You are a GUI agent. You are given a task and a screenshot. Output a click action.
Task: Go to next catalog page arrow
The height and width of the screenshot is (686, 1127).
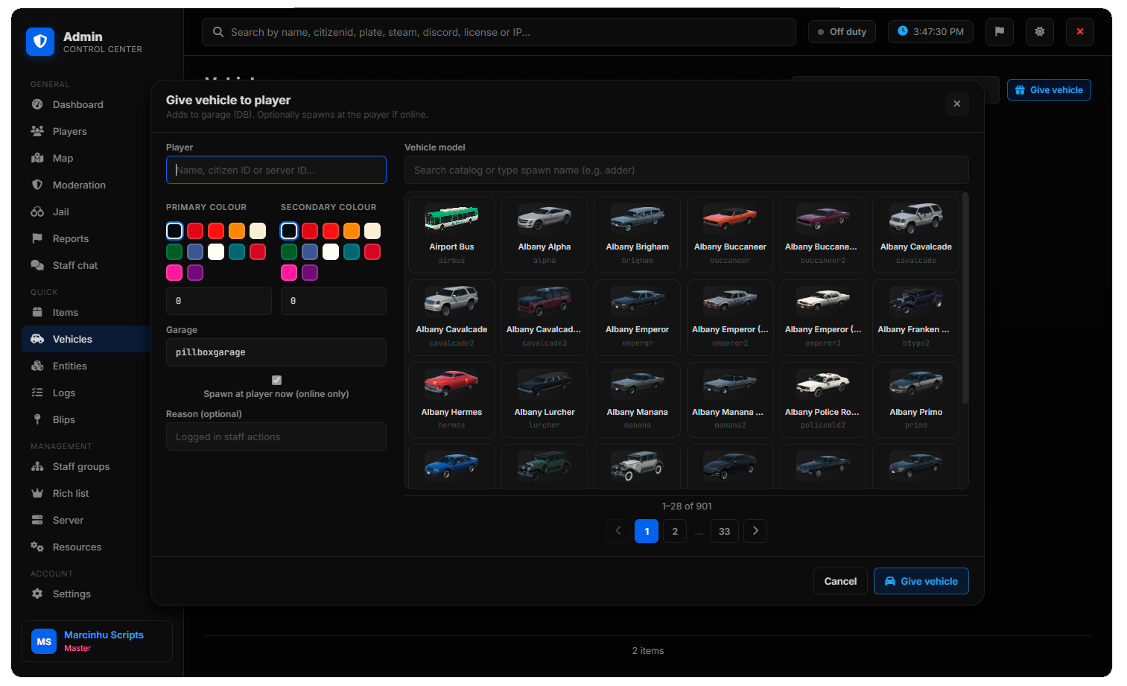(x=755, y=531)
